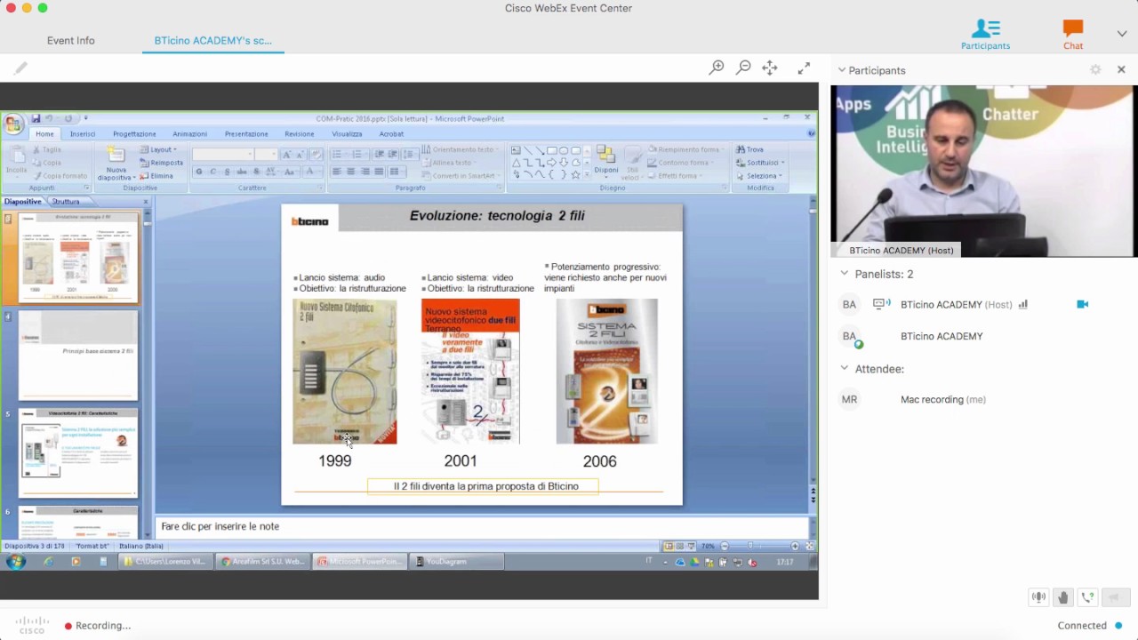Enter full screen view of shared content
1138x640 pixels.
[x=804, y=68]
